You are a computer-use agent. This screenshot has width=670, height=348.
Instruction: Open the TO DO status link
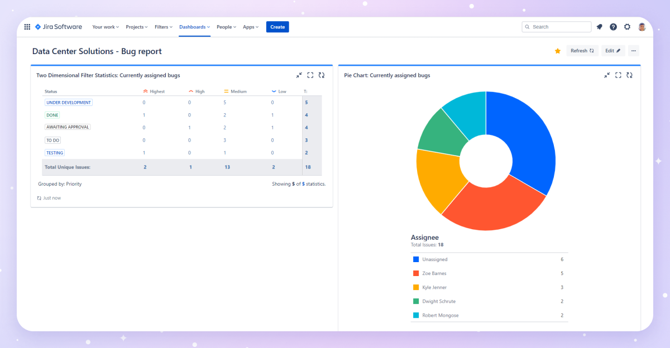53,140
